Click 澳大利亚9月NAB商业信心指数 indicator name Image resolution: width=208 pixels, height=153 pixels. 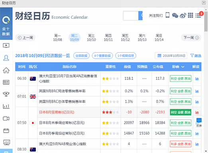63,144
